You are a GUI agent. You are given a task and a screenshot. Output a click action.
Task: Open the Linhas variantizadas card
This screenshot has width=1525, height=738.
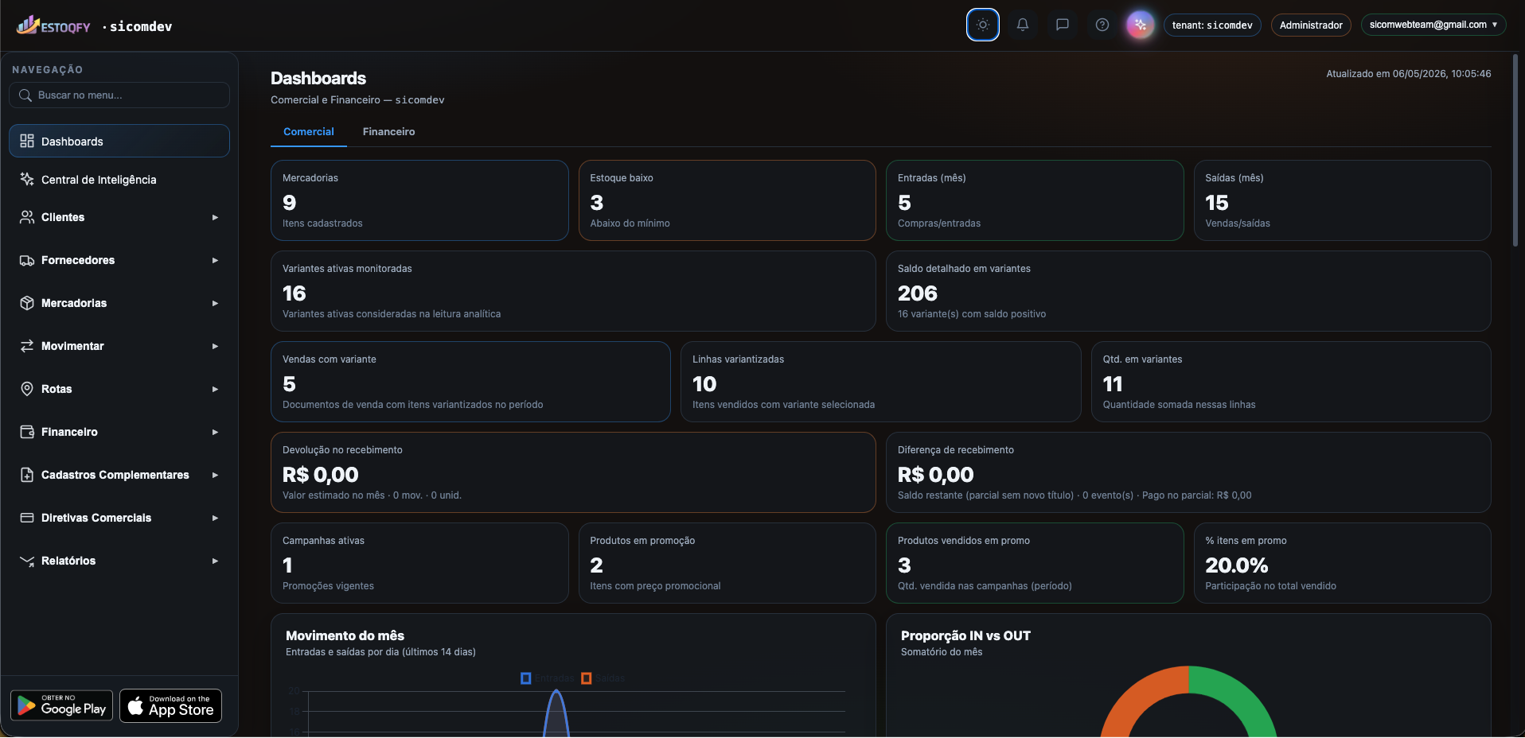tap(881, 382)
